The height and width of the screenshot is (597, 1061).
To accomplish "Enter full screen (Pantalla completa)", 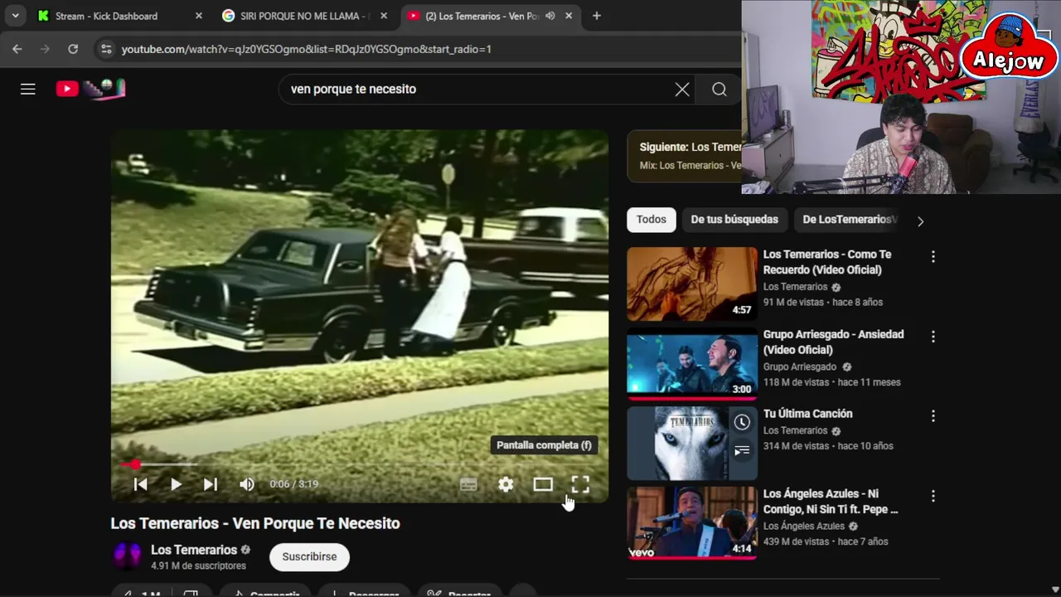I will 580,484.
